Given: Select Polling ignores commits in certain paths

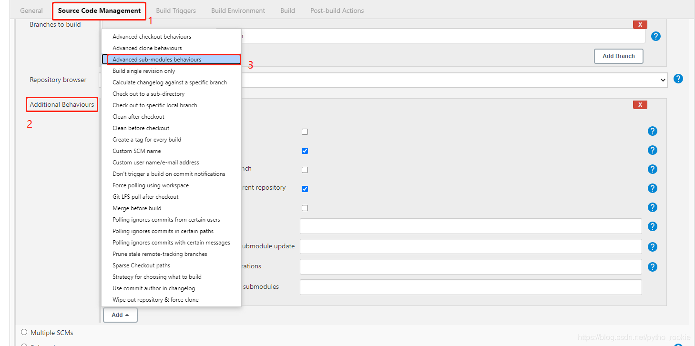Looking at the screenshot, I should 171,231.
